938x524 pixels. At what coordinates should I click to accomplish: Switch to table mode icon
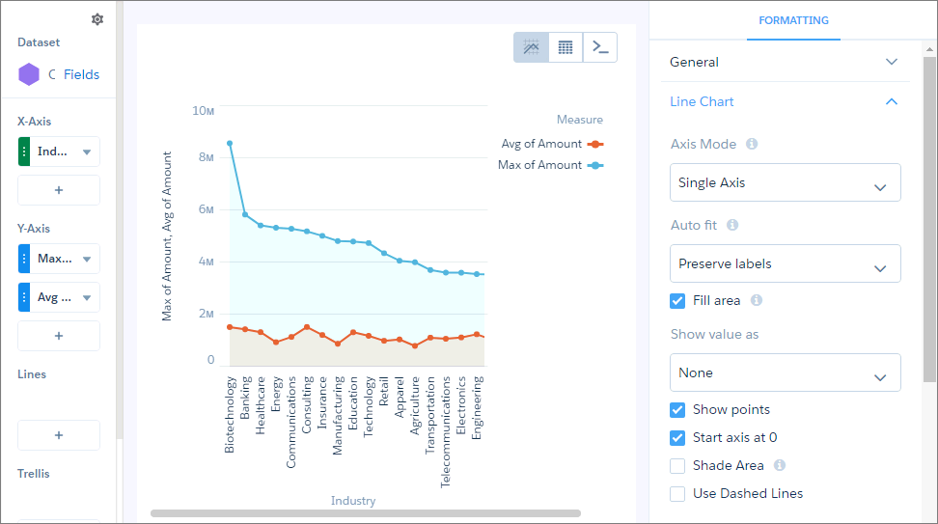[566, 47]
